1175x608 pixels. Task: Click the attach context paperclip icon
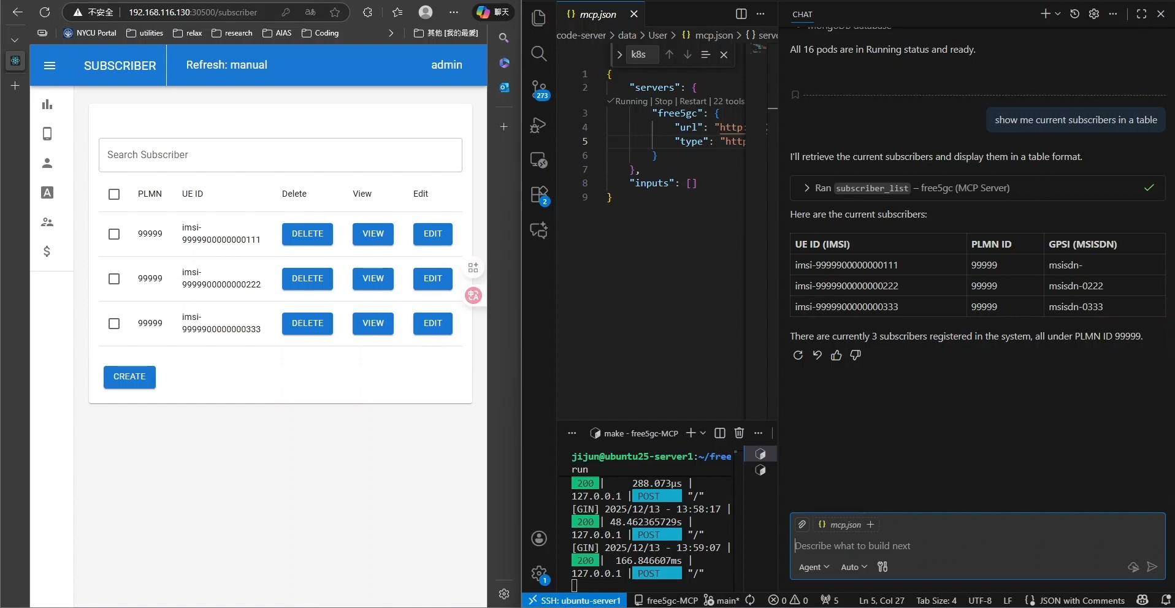[802, 525]
